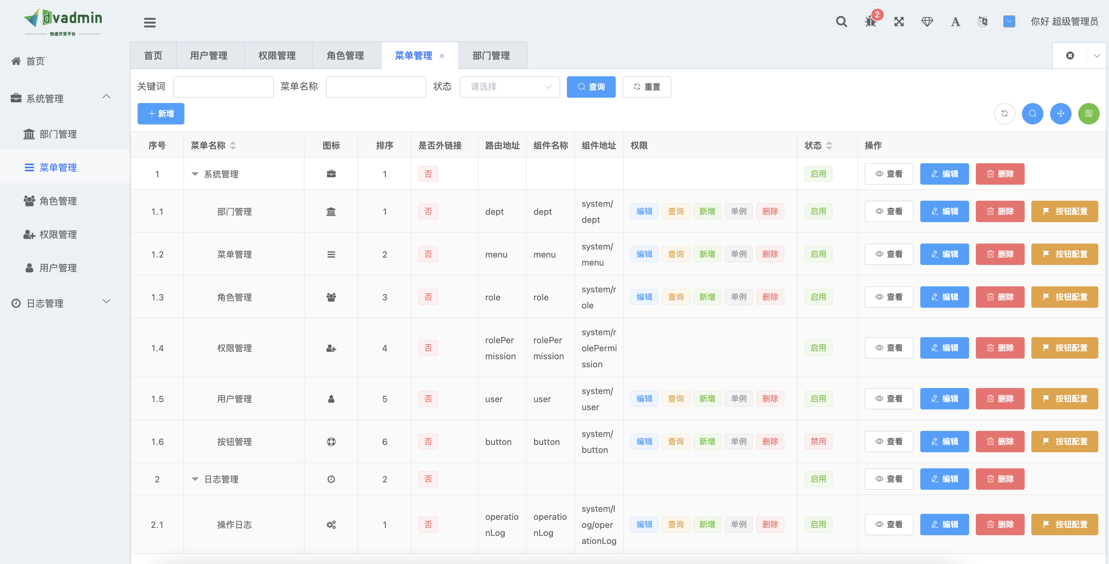Click 按钮配置 in the 操作日志 row
The width and height of the screenshot is (1109, 564).
point(1064,525)
